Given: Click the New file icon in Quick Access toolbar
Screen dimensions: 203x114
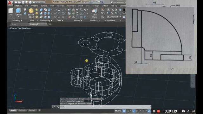Looking at the screenshot, I should (x=16, y=2).
